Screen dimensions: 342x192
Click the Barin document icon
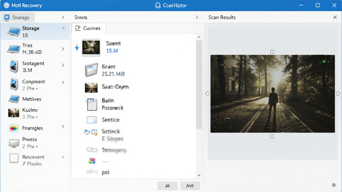coord(92,104)
